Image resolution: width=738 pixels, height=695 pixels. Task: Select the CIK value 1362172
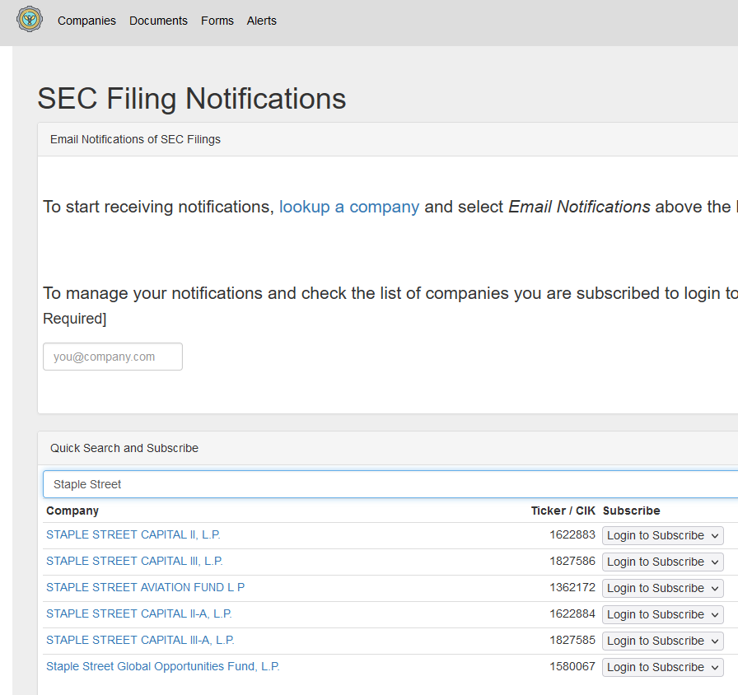(572, 587)
